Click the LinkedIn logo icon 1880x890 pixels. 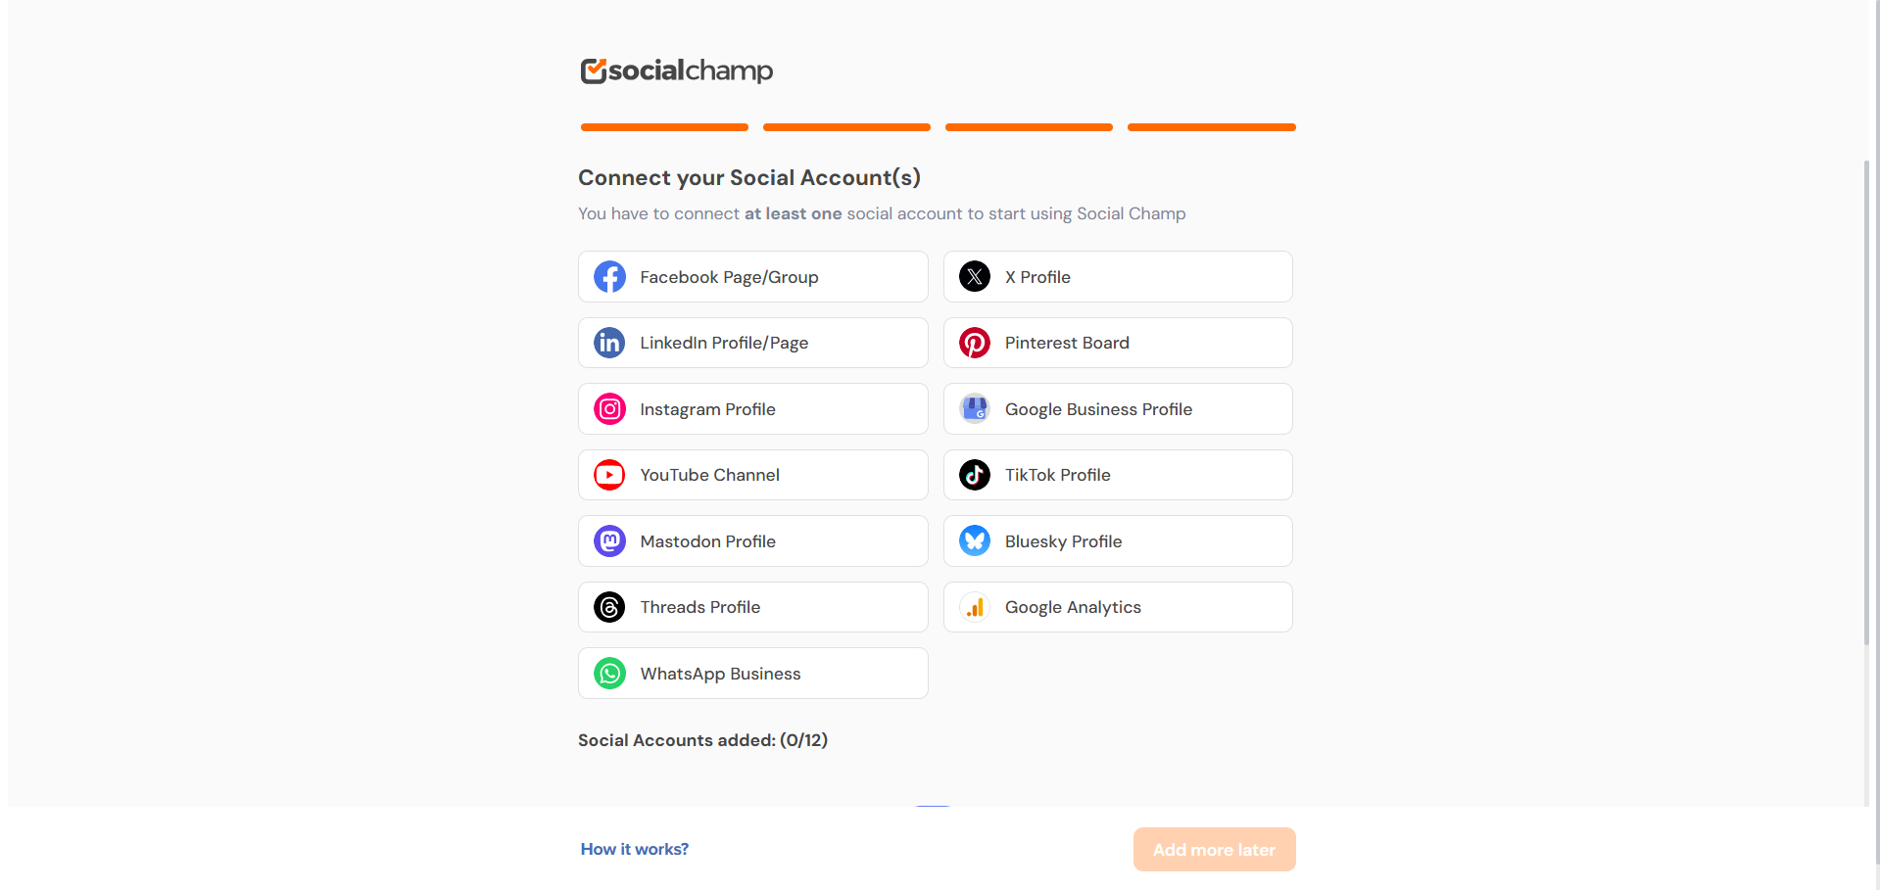609,343
